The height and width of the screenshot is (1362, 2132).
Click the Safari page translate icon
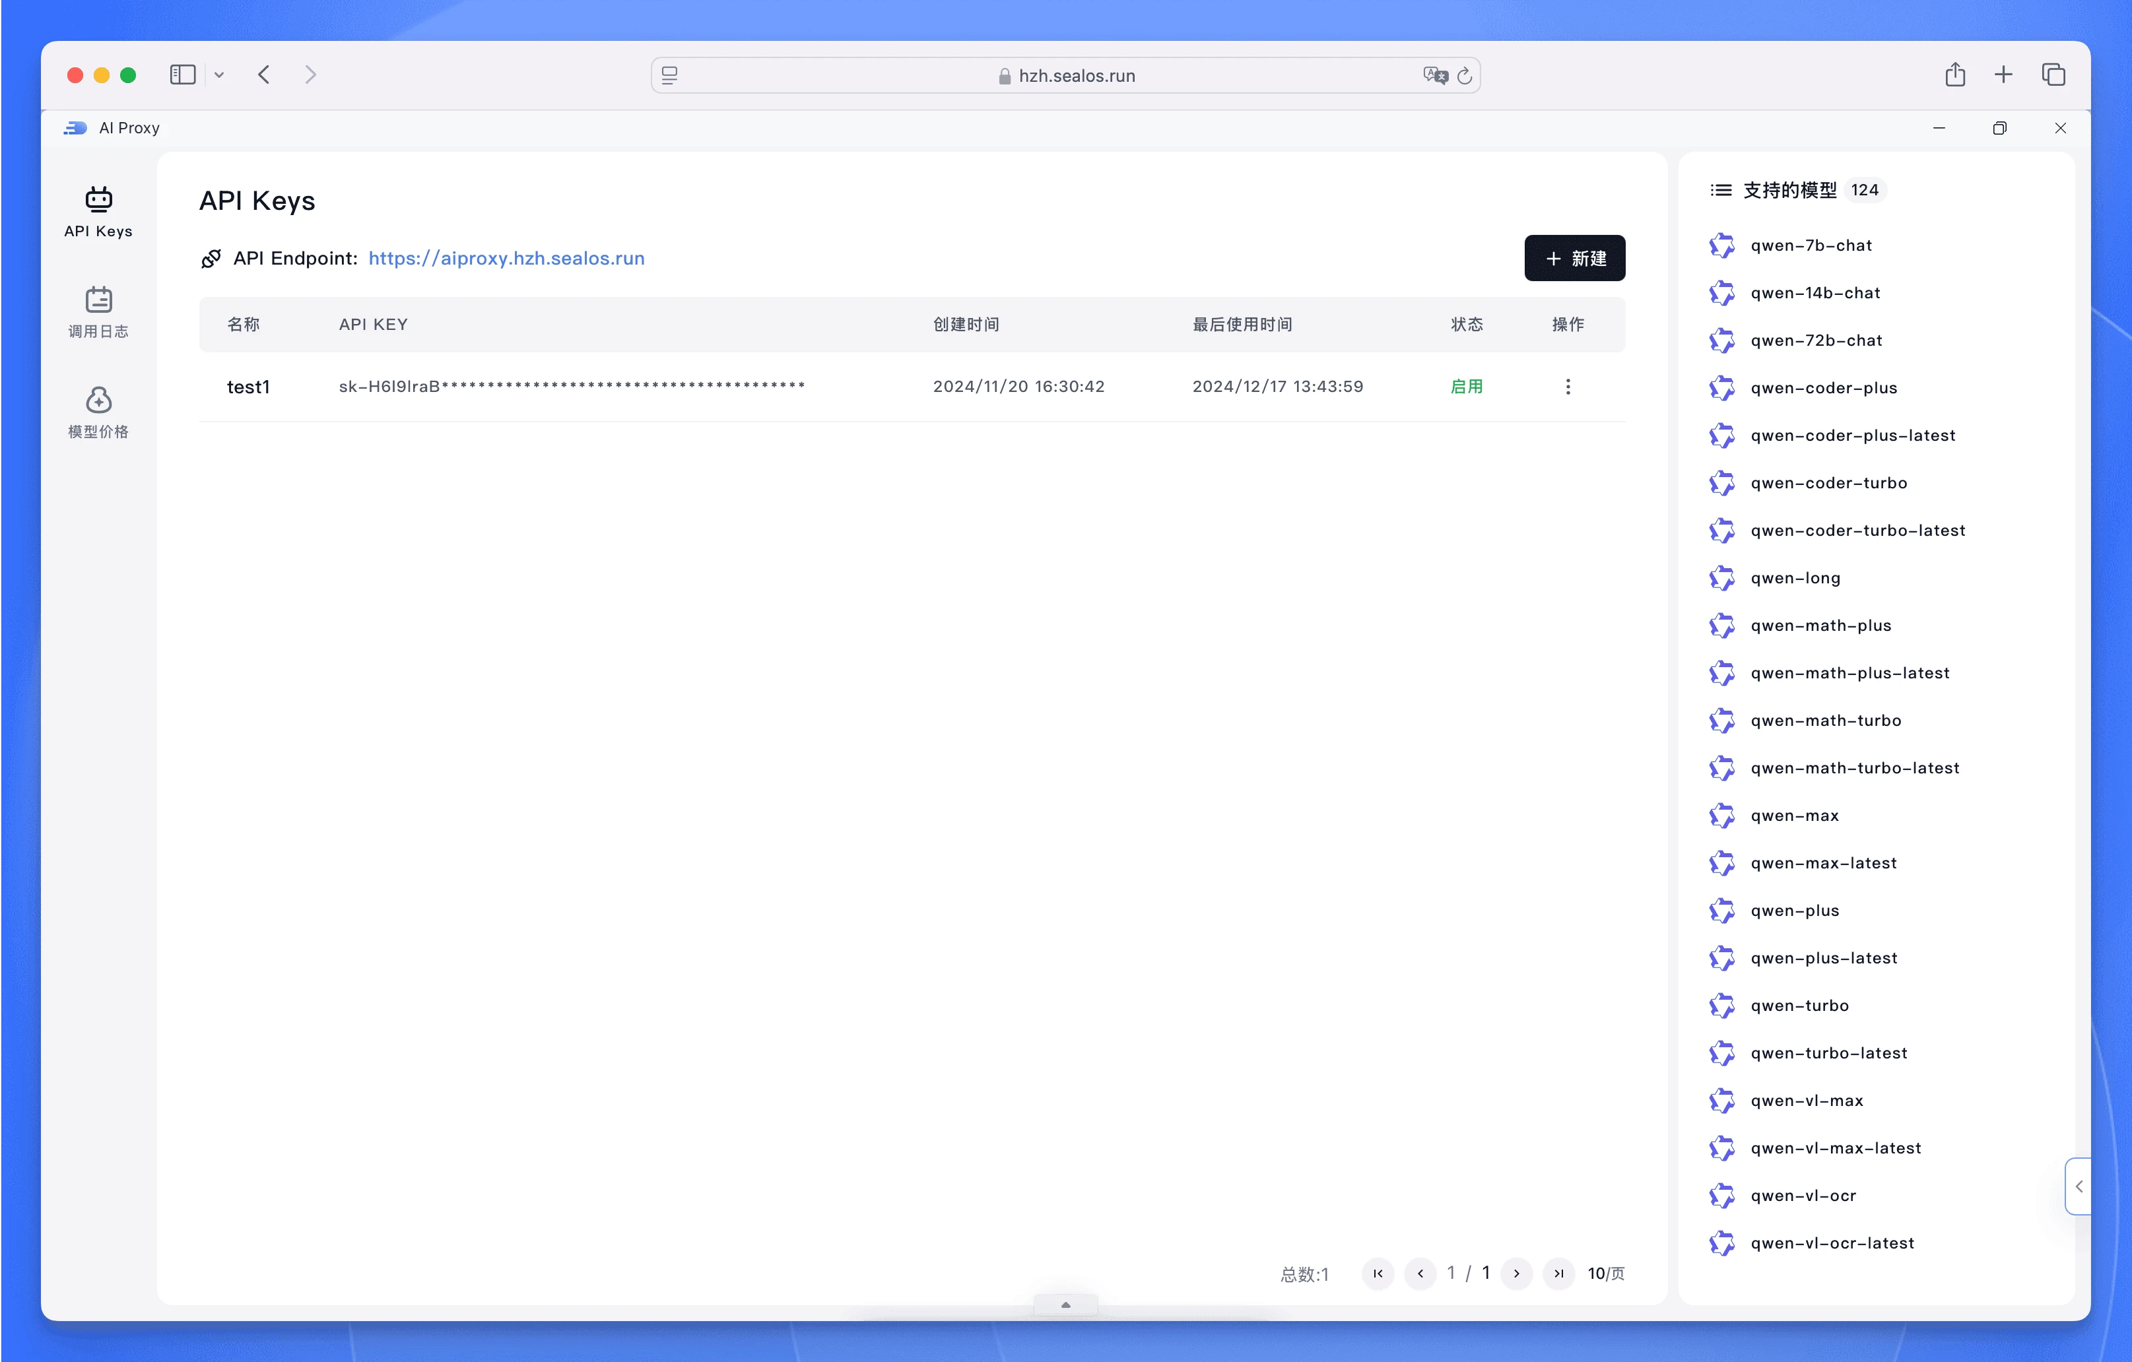(1435, 75)
